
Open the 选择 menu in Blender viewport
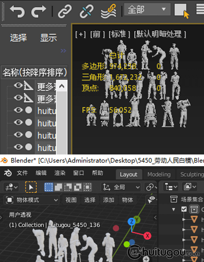tap(90, 200)
